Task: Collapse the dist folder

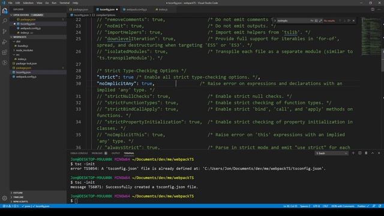Action: [x=38, y=41]
